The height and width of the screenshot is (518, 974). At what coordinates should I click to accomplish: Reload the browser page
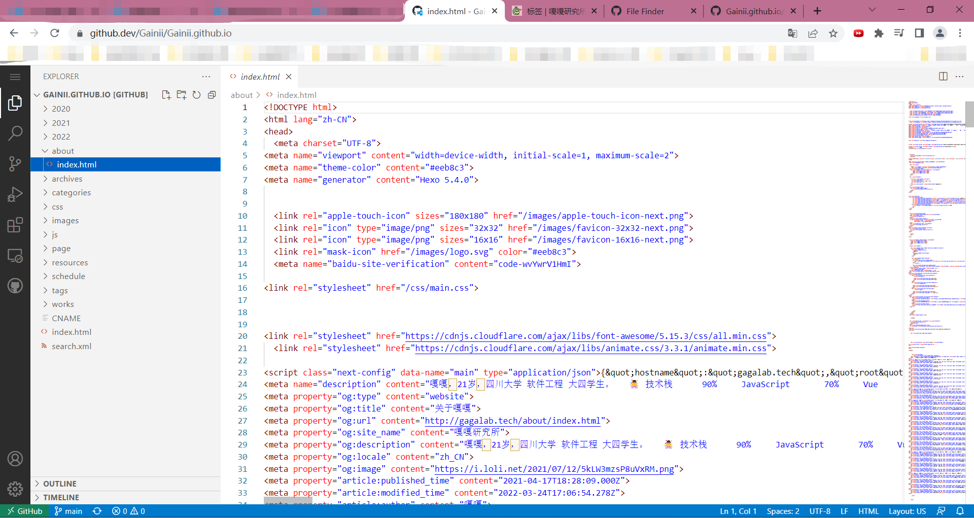[x=55, y=33]
